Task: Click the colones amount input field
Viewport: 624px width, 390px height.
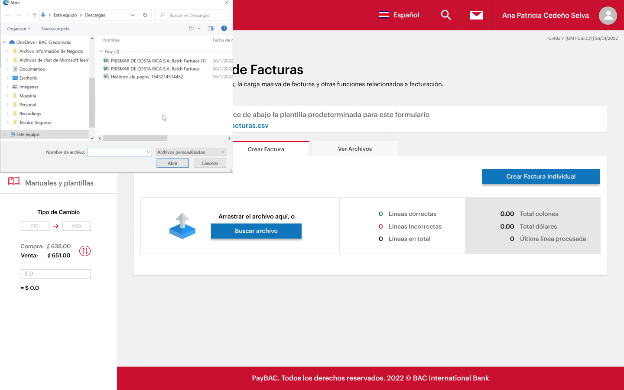Action: [55, 273]
